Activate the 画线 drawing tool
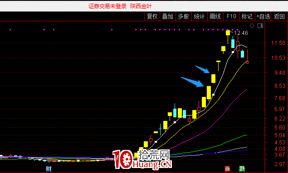 coord(215,16)
